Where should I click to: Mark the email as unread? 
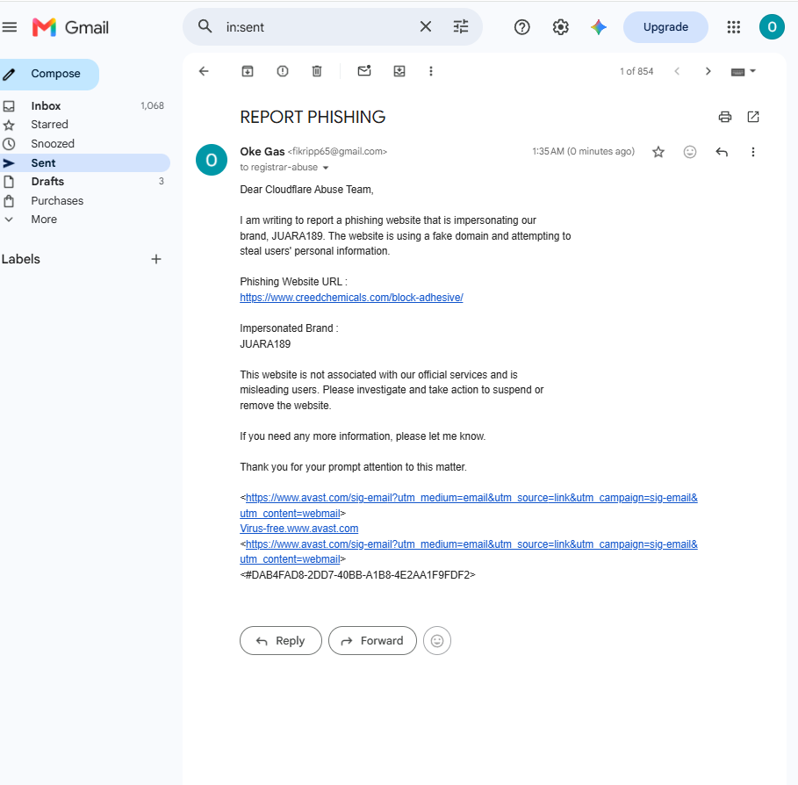(364, 71)
